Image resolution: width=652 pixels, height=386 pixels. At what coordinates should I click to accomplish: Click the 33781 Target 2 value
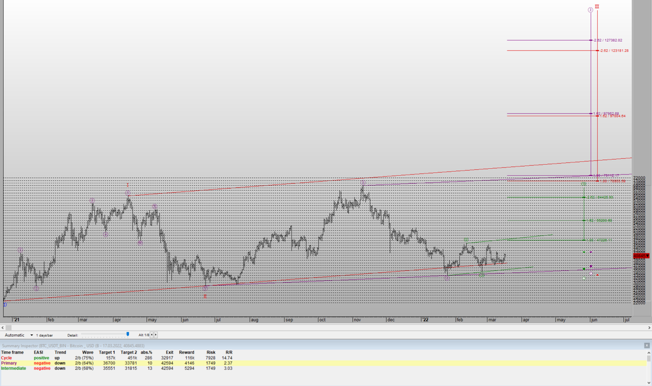[x=130, y=363]
